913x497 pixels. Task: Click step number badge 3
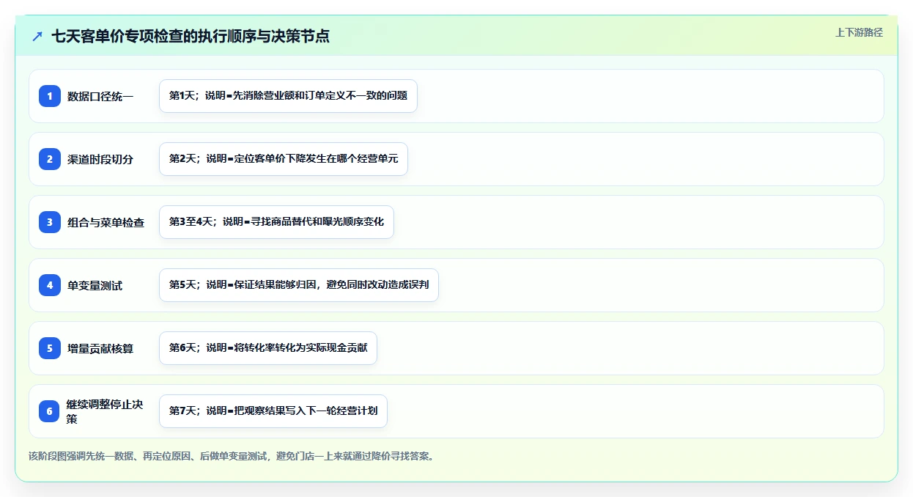(x=50, y=222)
